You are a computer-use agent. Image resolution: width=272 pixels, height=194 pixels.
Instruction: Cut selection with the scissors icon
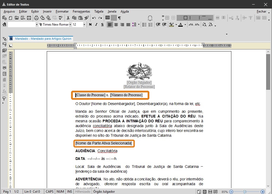click(x=68, y=18)
